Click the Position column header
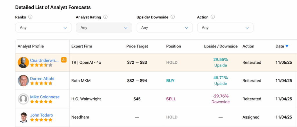 click(x=173, y=46)
